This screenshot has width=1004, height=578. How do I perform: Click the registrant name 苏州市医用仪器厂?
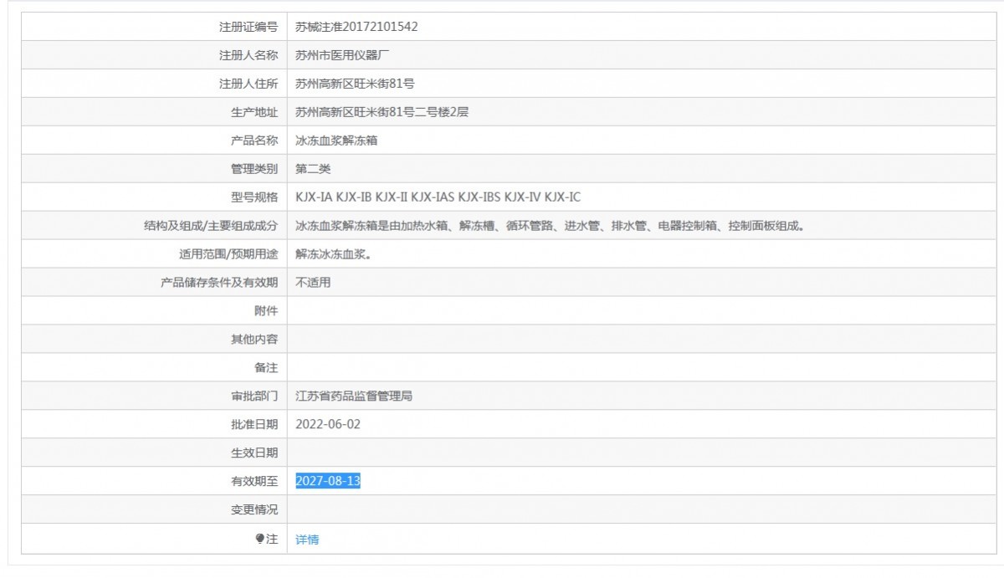tap(343, 55)
